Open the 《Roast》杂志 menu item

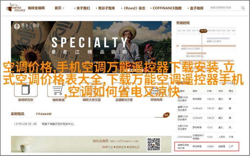tap(133, 8)
